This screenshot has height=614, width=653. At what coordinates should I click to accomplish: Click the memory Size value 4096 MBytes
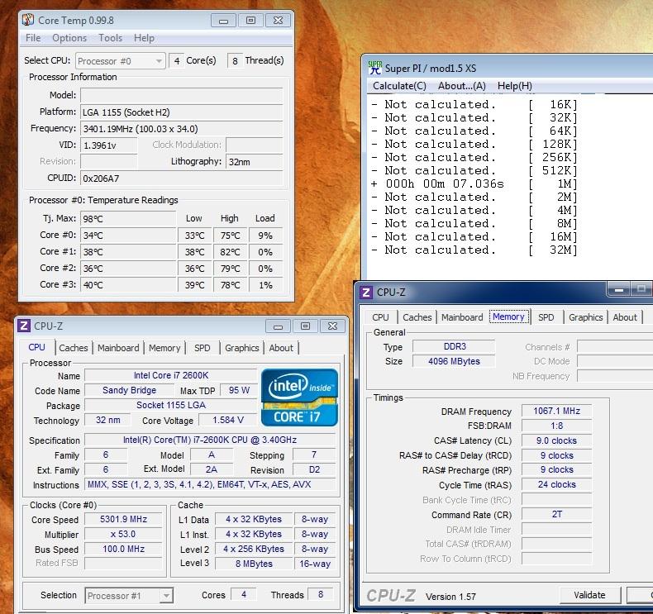[454, 361]
